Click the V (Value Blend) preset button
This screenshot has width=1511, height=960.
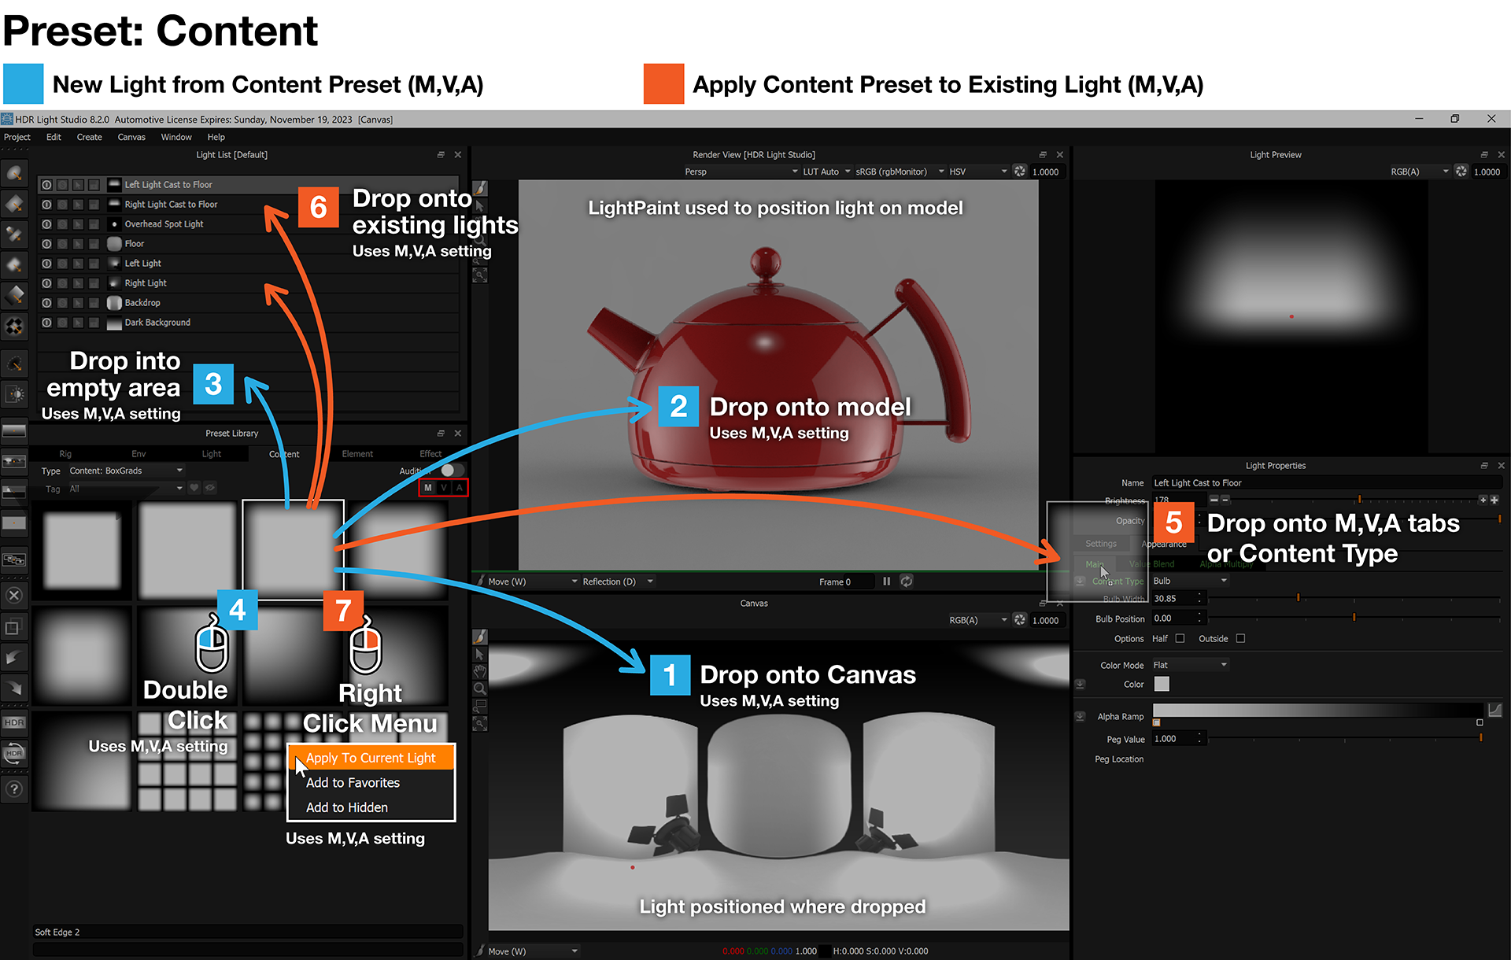point(444,488)
